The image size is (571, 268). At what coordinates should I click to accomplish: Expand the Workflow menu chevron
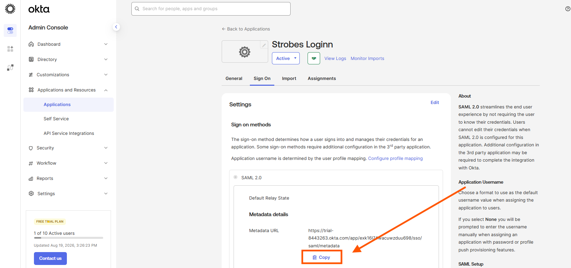click(x=106, y=163)
